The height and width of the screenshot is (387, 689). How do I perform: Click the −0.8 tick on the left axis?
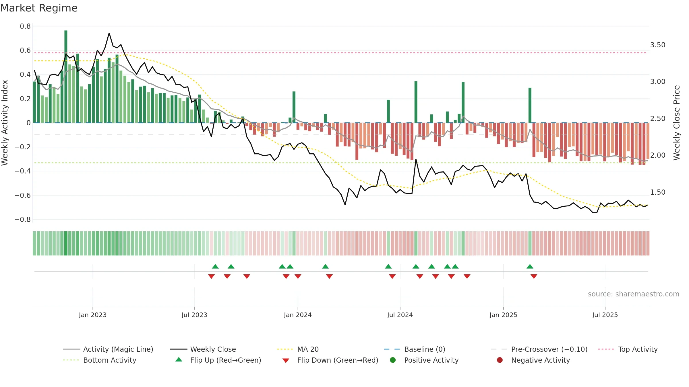[x=23, y=220]
